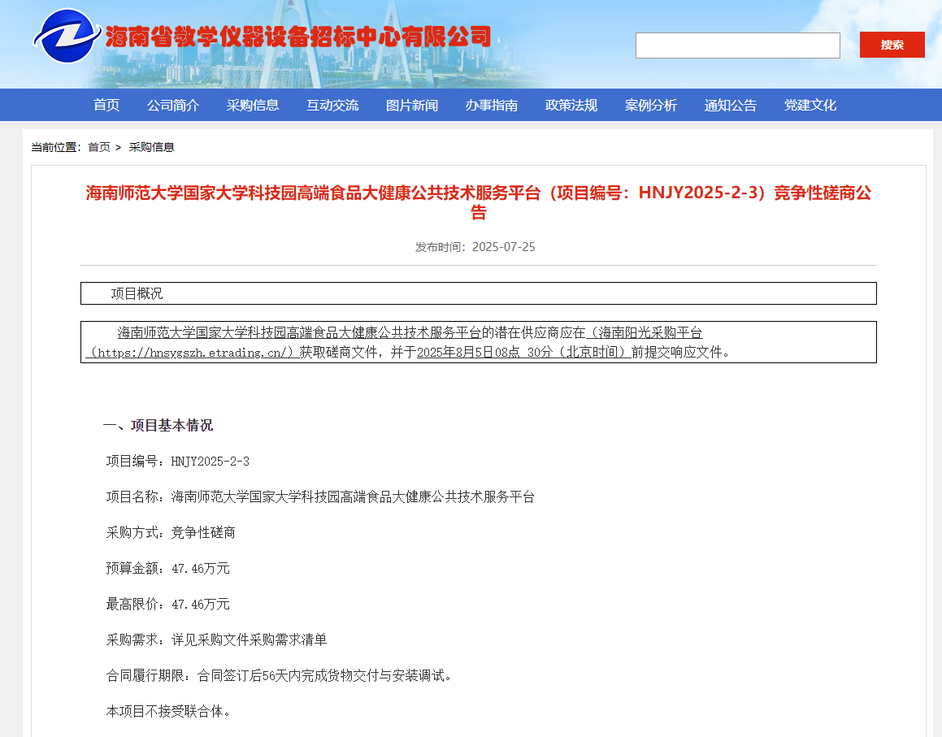This screenshot has height=737, width=942.
Task: Open the 首页 navigation menu item
Action: pos(106,105)
